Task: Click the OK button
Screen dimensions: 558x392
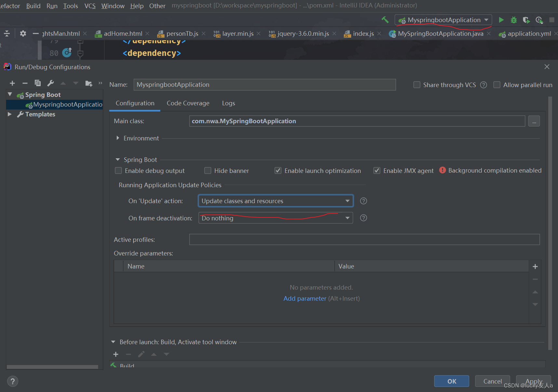Action: point(451,381)
